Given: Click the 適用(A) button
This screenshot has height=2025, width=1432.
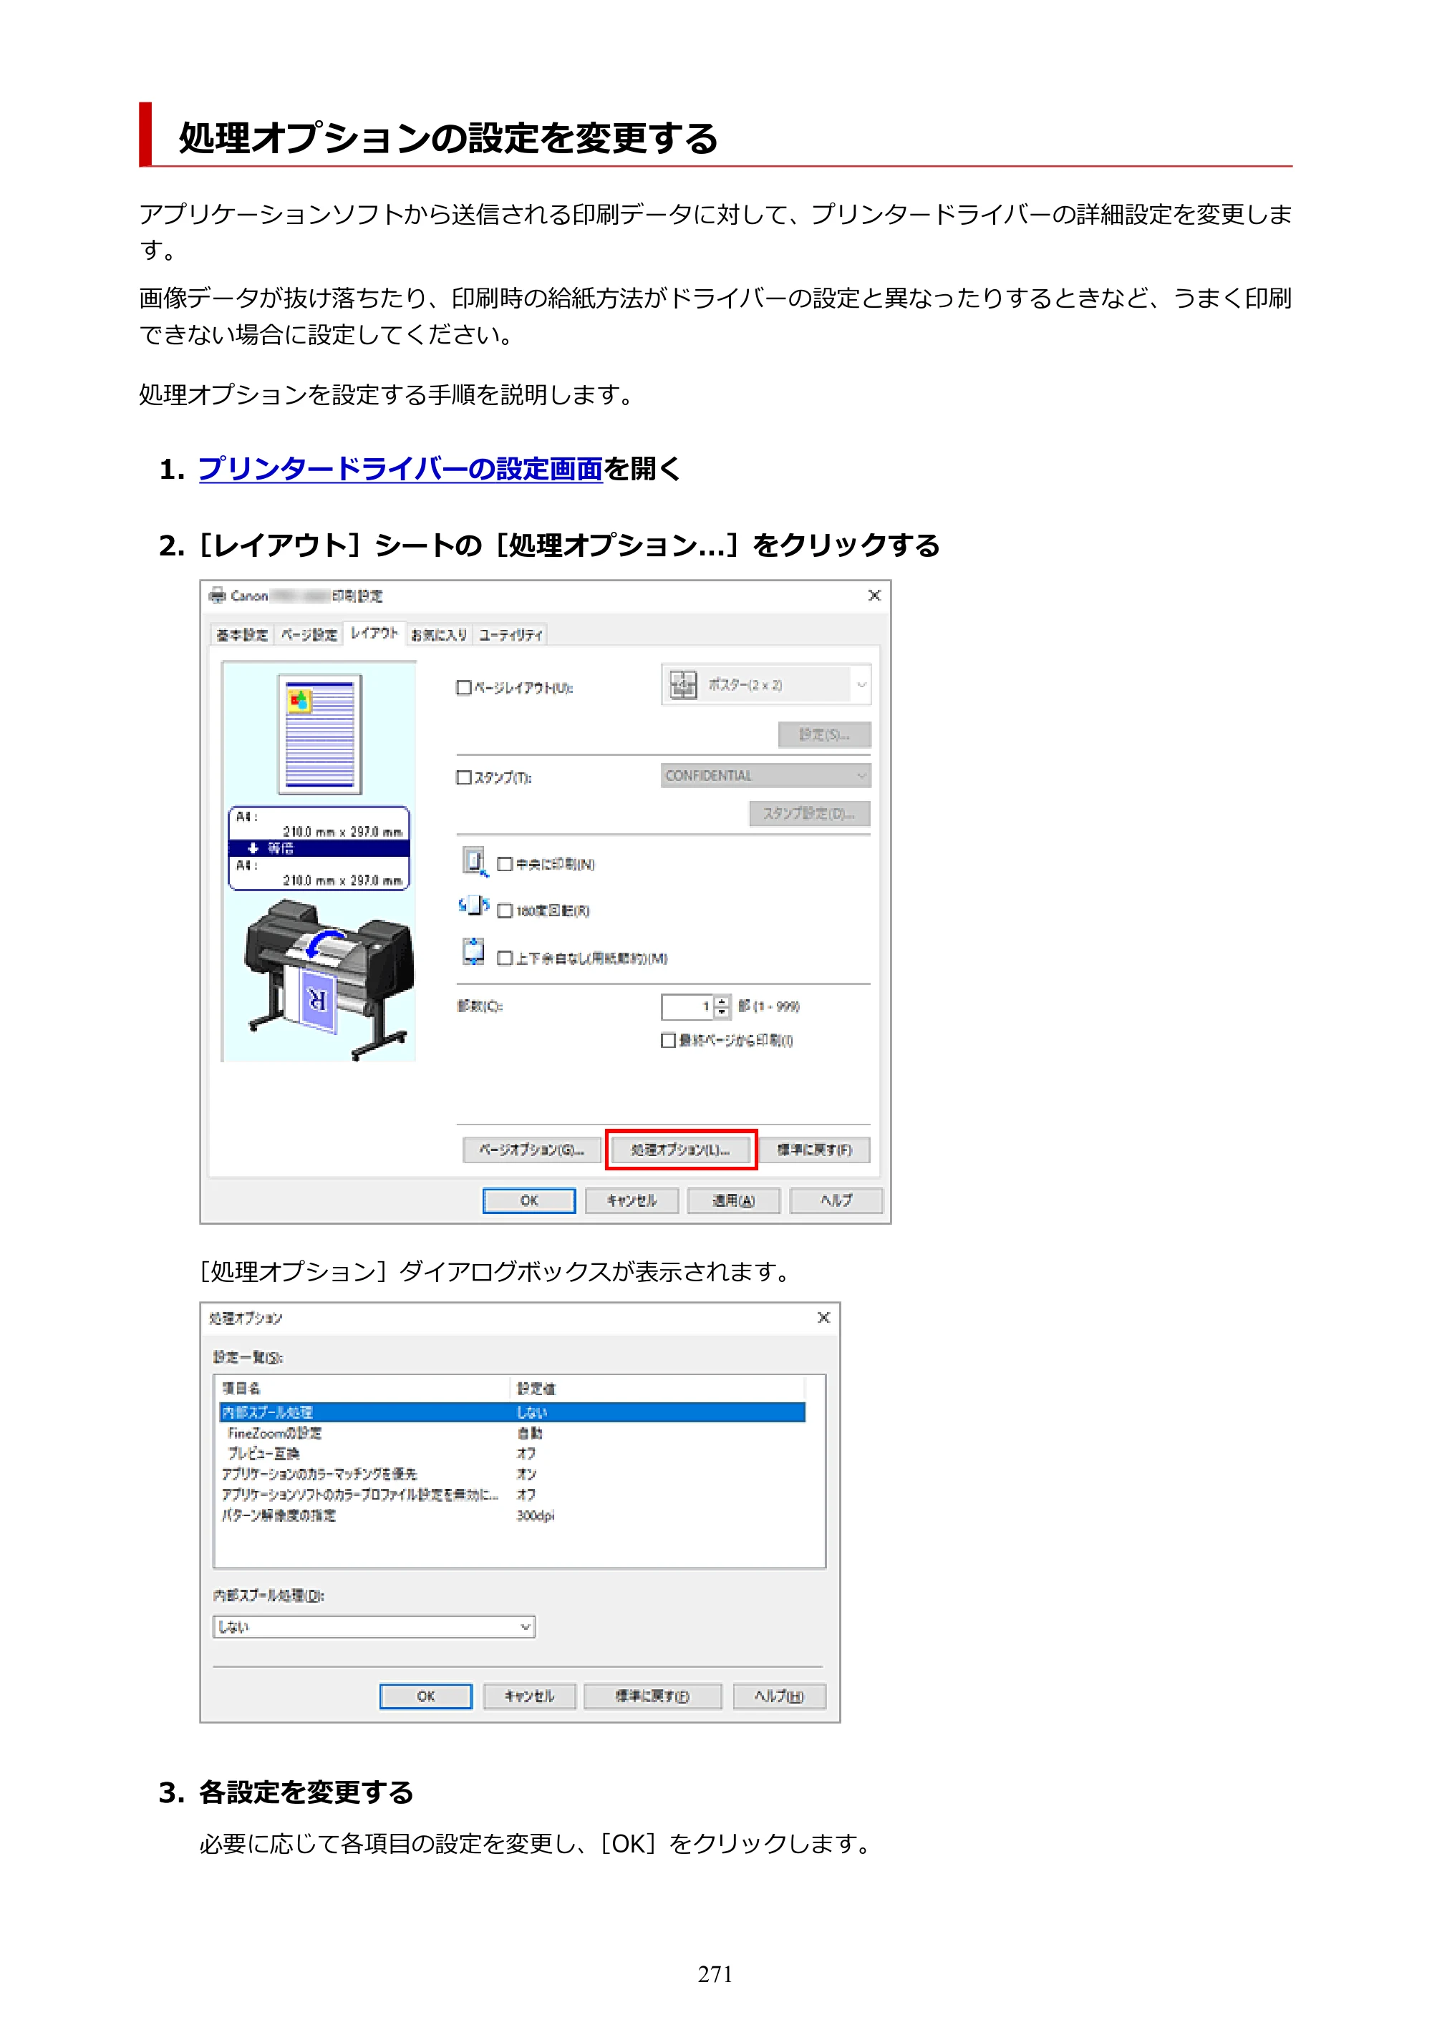Looking at the screenshot, I should pyautogui.click(x=733, y=1200).
